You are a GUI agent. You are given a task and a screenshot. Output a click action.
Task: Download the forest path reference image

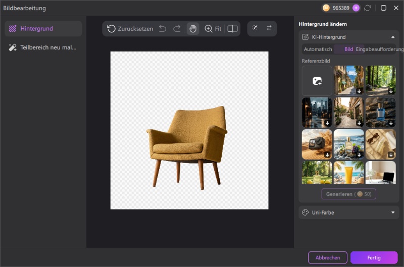pos(391,91)
